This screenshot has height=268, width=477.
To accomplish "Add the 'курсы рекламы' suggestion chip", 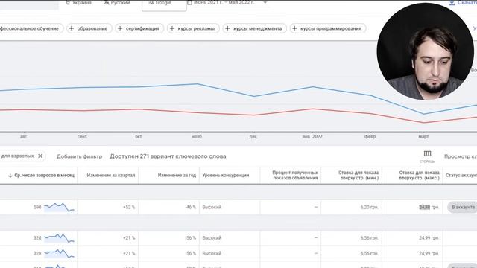I will tap(193, 28).
